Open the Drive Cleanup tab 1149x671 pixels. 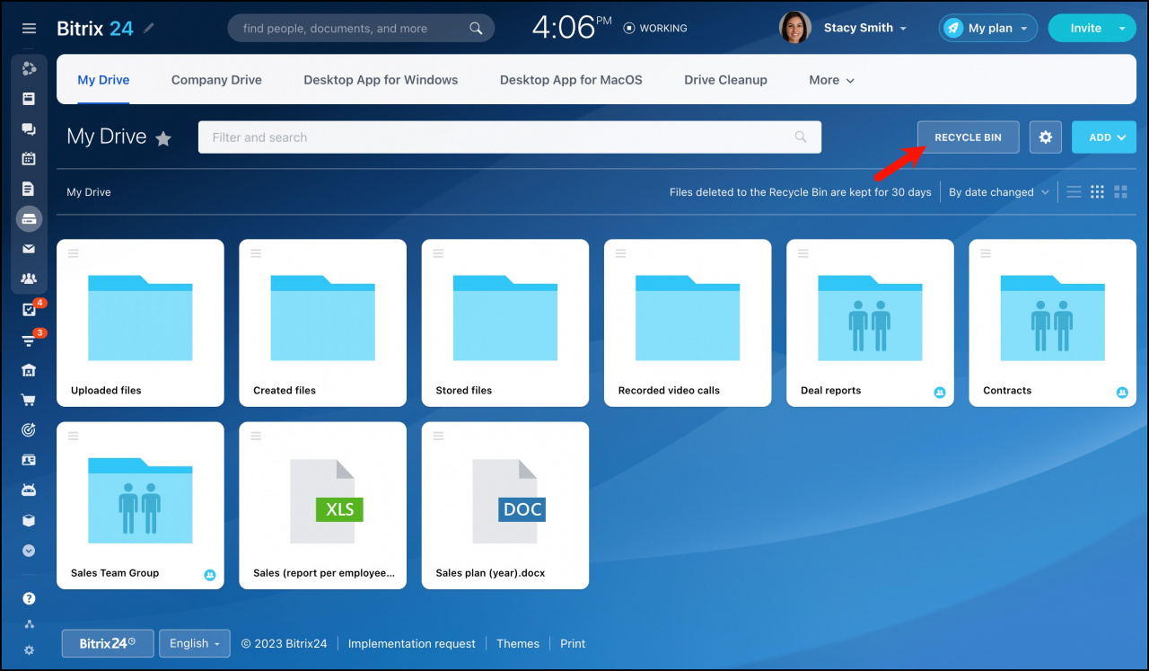(725, 80)
